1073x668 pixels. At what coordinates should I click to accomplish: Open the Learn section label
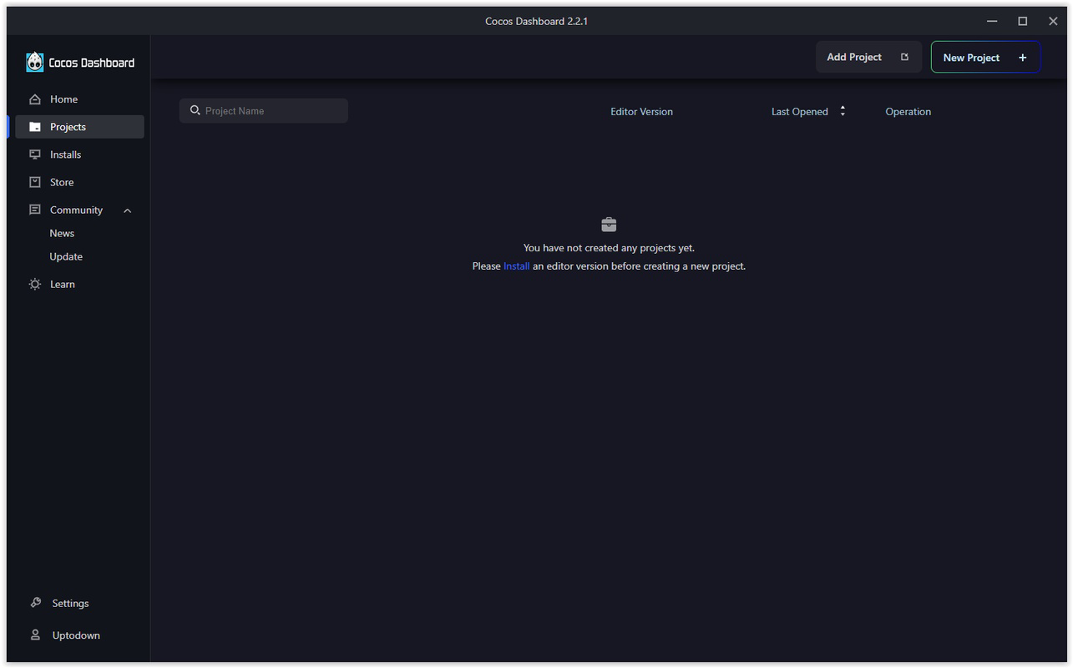click(63, 284)
